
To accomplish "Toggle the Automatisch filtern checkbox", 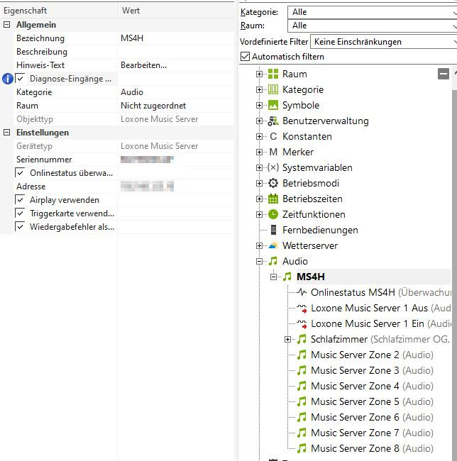I will (x=246, y=57).
